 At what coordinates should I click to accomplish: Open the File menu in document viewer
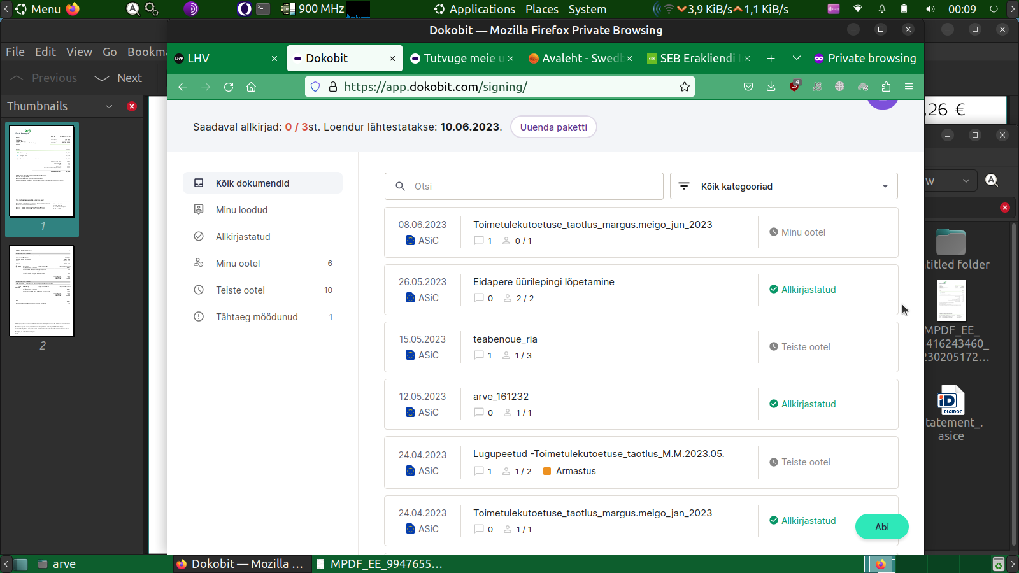point(15,52)
